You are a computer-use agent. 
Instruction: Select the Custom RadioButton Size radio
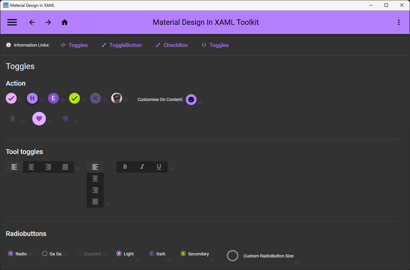click(260, 256)
